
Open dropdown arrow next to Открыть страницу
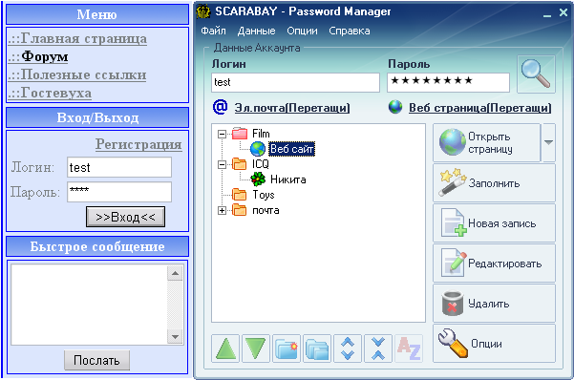click(x=548, y=142)
